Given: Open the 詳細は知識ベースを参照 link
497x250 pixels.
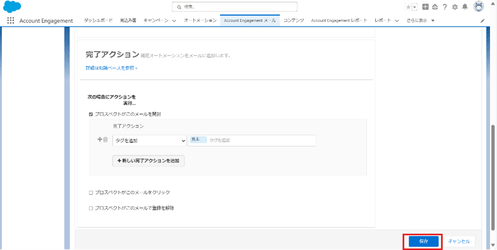Looking at the screenshot, I should pyautogui.click(x=112, y=68).
